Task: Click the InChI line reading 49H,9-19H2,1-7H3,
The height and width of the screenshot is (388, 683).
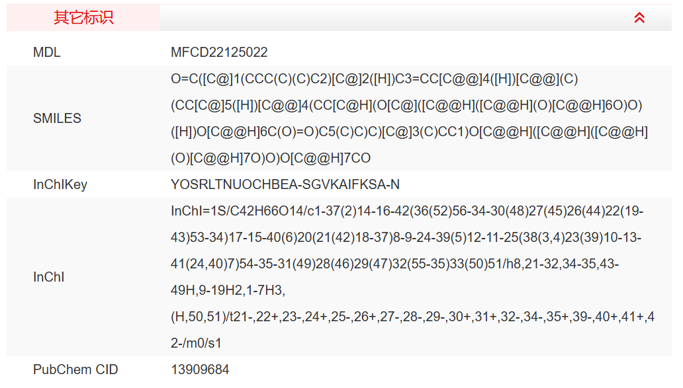Action: click(x=228, y=290)
